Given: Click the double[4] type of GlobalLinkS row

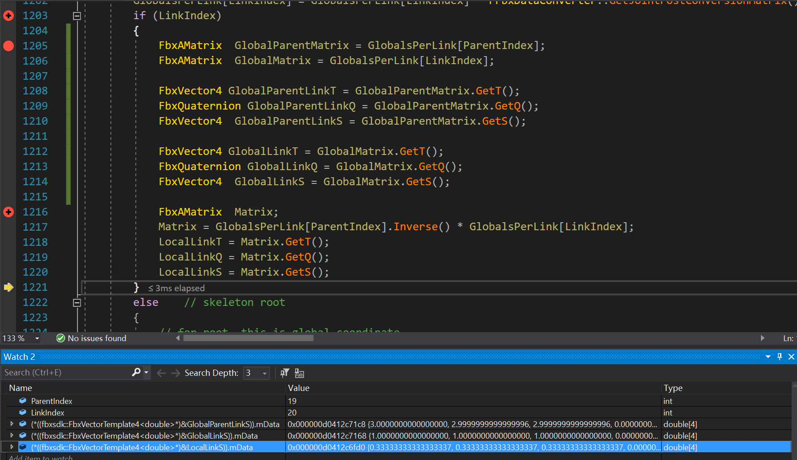Looking at the screenshot, I should click(x=680, y=436).
